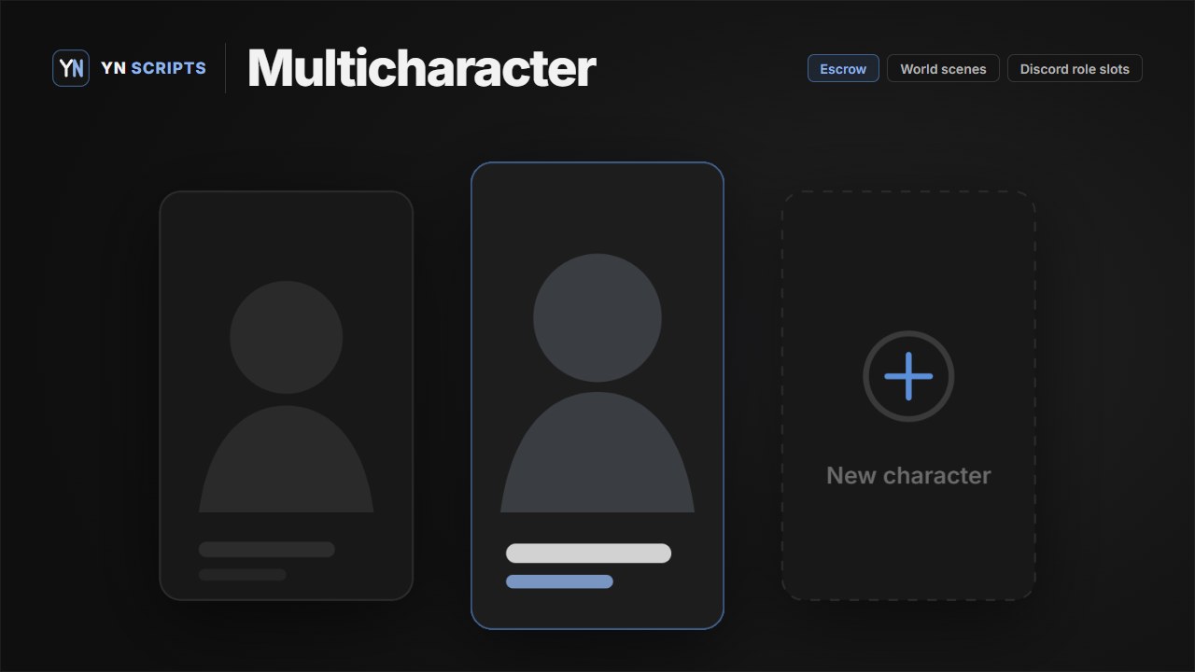Screen dimensions: 1195x672
Task: Pick the dimmed left character card
Action: [287, 396]
